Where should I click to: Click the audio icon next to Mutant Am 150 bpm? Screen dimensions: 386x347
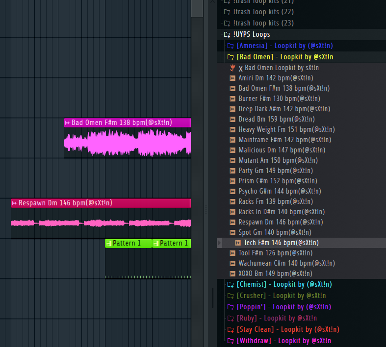click(x=233, y=161)
